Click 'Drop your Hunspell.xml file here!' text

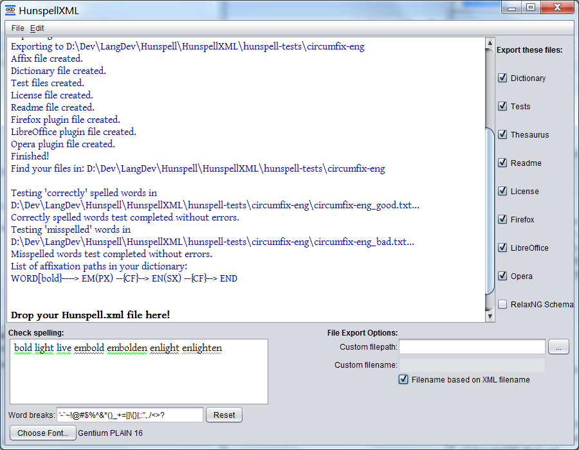91,314
